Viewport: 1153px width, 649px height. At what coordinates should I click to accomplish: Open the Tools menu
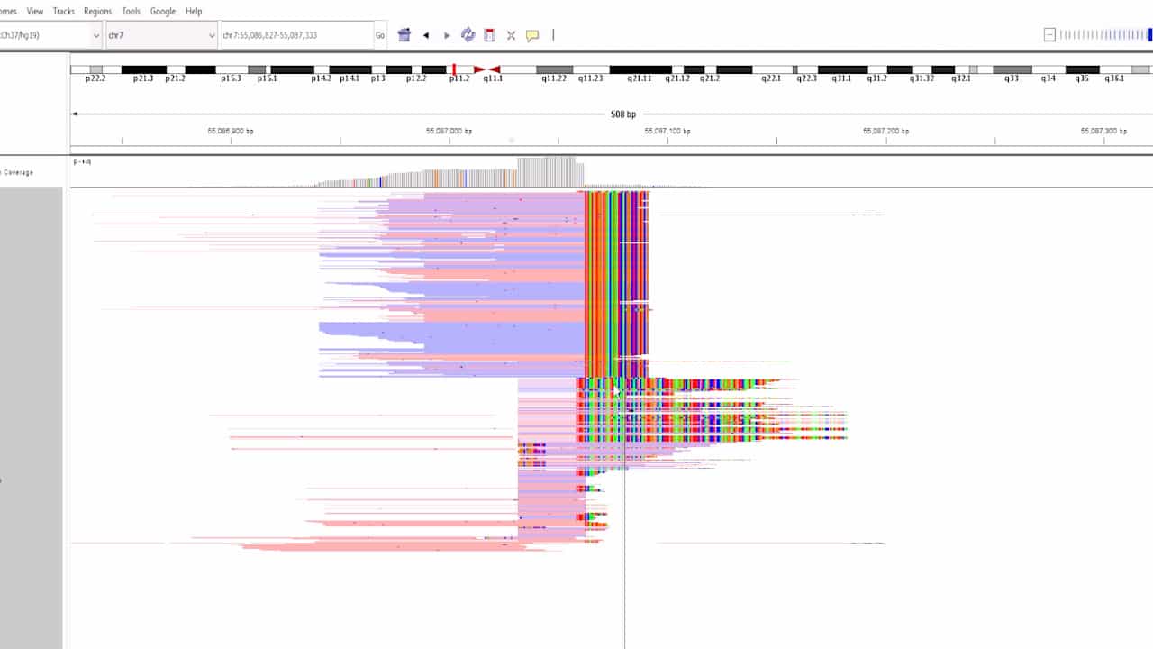(132, 12)
